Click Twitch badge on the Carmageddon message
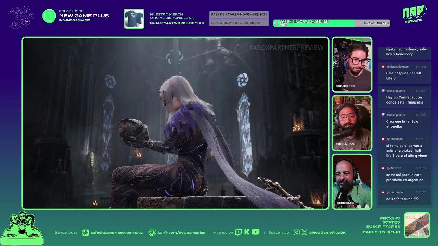 point(383,91)
